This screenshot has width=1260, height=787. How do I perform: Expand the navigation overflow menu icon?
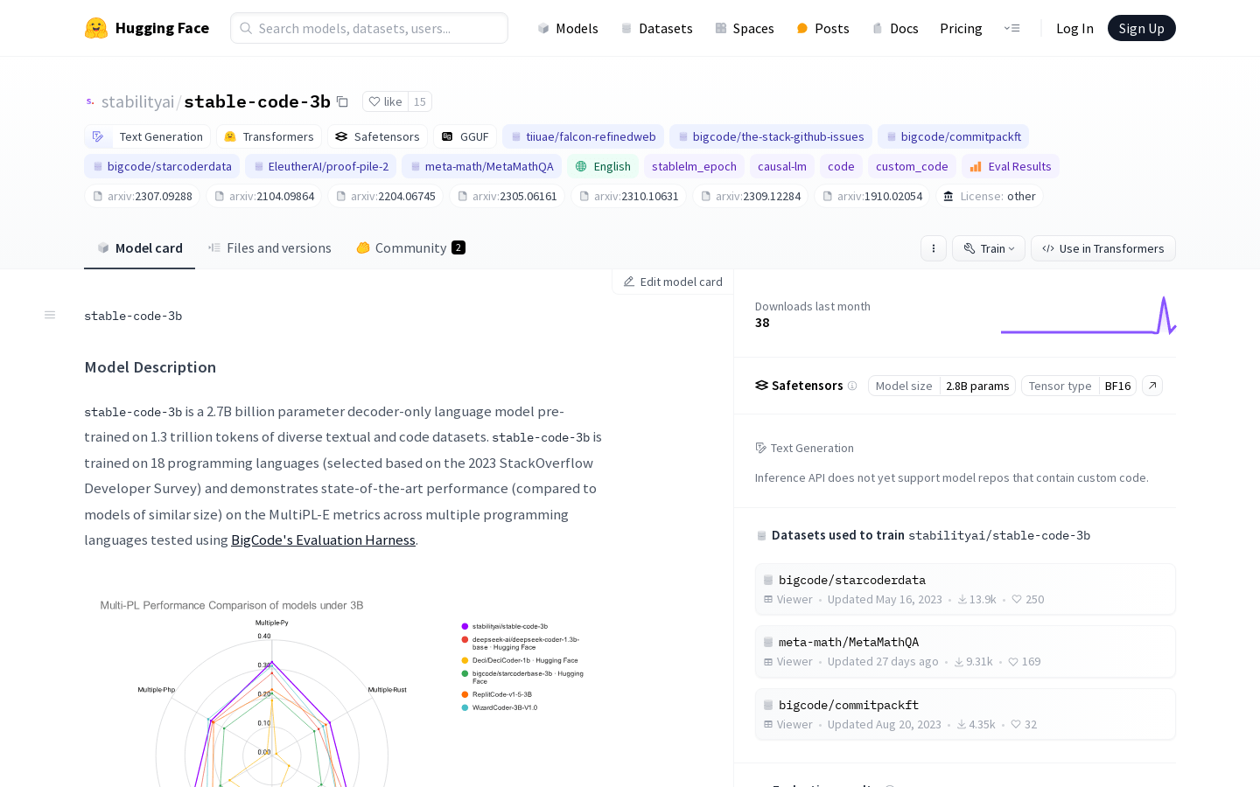coord(1011,28)
